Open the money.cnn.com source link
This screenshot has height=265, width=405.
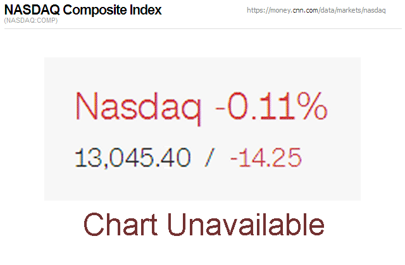(x=316, y=11)
